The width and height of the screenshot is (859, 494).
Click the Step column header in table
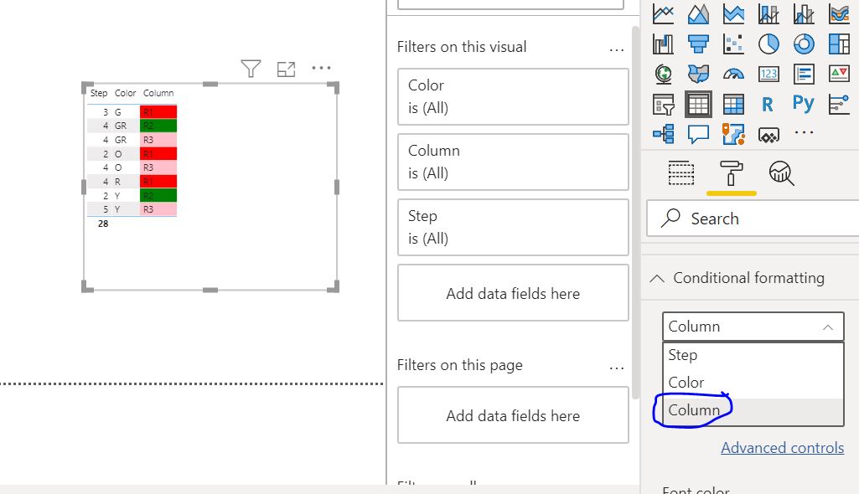[x=99, y=93]
